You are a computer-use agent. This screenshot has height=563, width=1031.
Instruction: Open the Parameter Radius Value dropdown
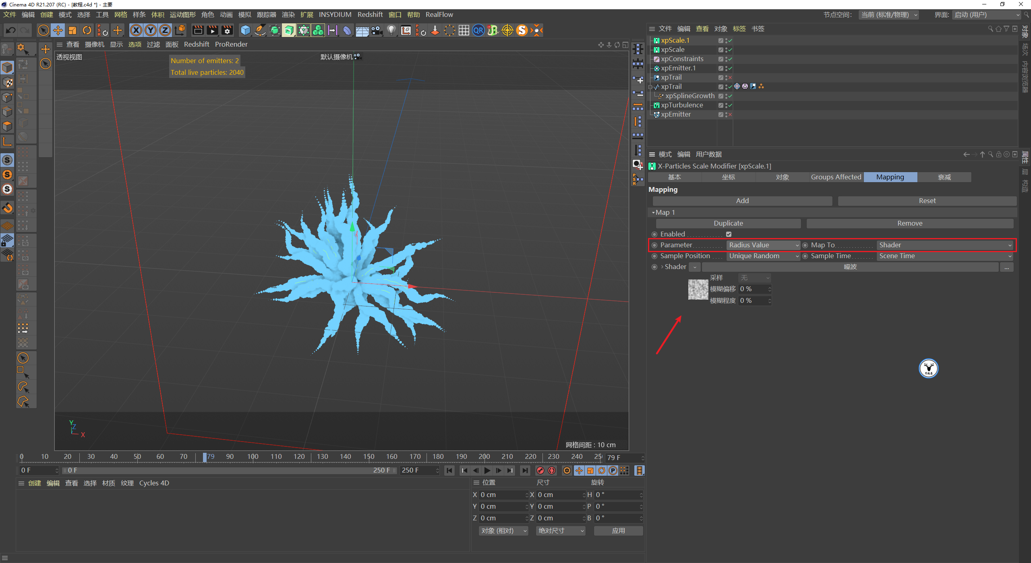point(763,245)
